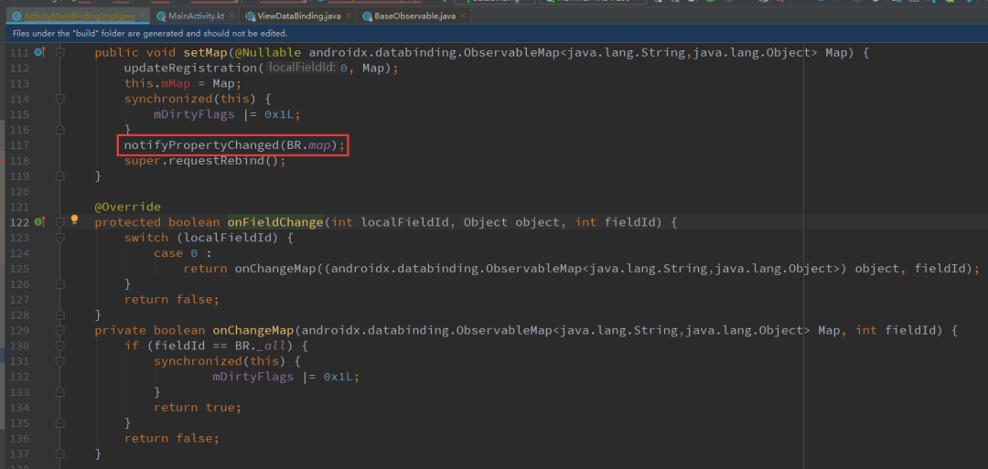Click mDirtyFlags on line 132

point(253,377)
